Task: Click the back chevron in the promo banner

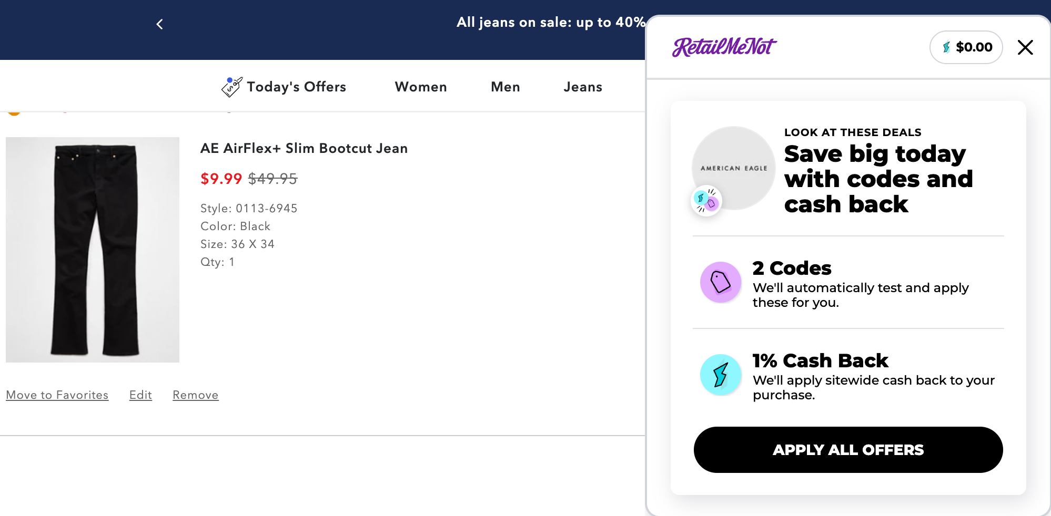Action: pos(159,24)
